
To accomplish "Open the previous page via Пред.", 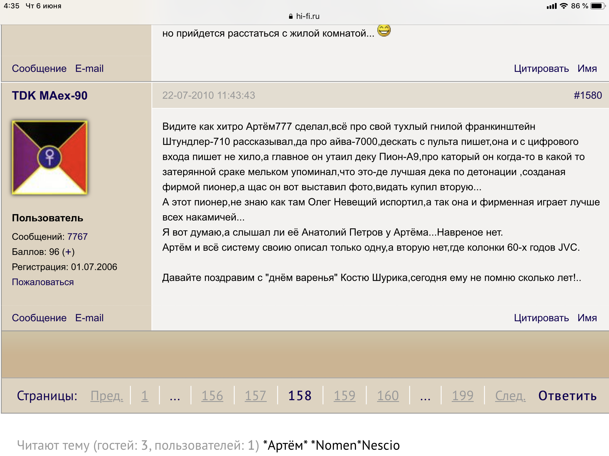I will click(x=107, y=396).
